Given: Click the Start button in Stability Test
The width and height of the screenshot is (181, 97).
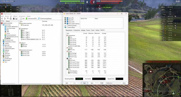Looking at the screenshot, I should (67, 83).
